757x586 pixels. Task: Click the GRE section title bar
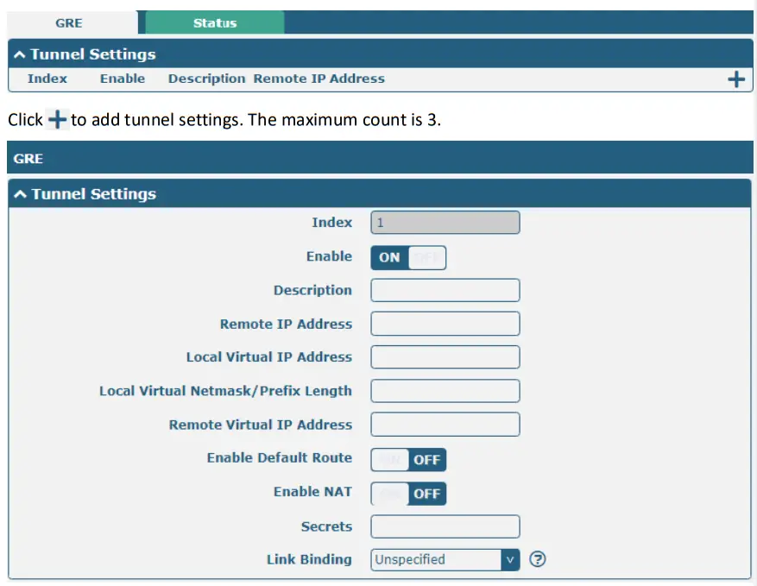click(x=380, y=157)
